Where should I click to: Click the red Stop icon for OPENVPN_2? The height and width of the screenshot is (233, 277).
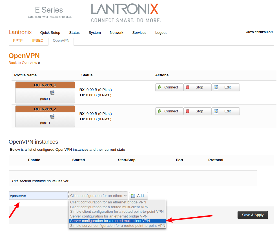point(188,111)
